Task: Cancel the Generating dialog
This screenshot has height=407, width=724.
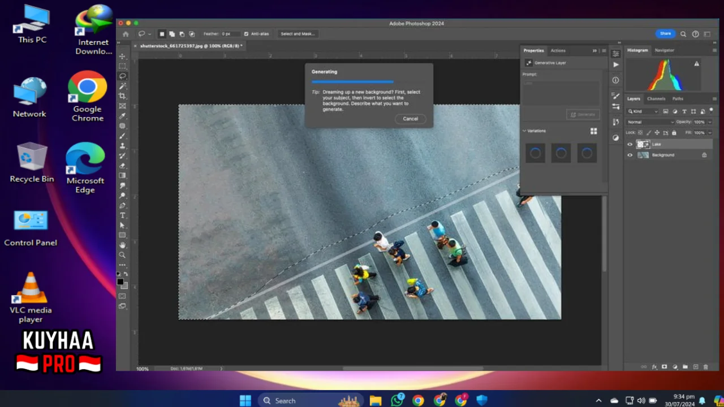Action: coord(411,119)
